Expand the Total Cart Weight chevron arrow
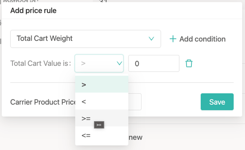The image size is (245, 150). click(x=151, y=39)
